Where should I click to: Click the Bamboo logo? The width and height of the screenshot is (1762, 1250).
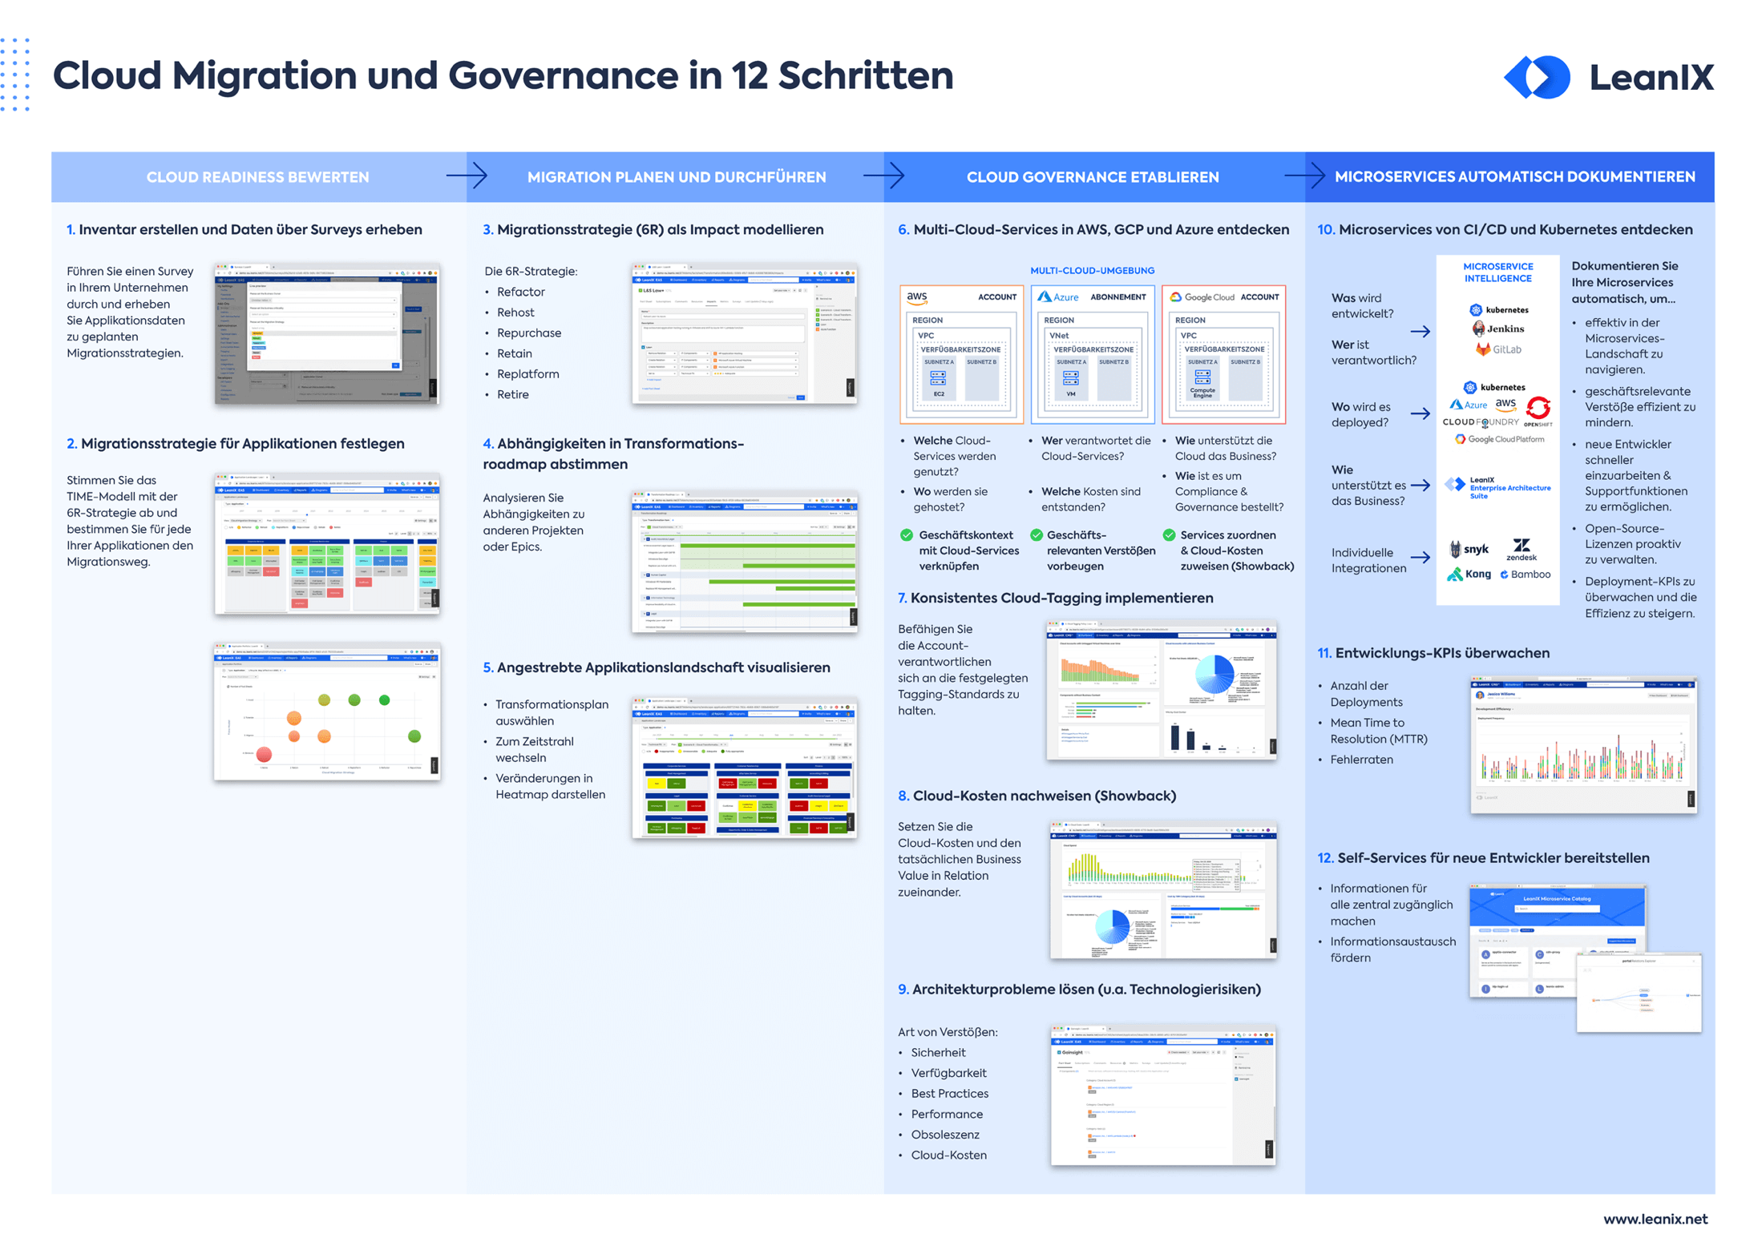pyautogui.click(x=1525, y=575)
